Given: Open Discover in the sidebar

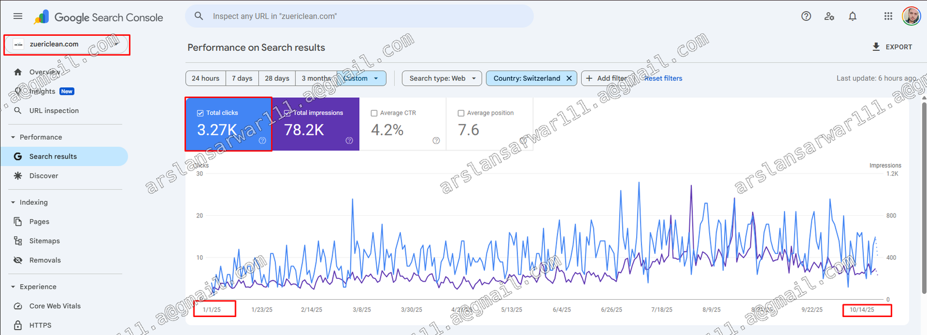Looking at the screenshot, I should pyautogui.click(x=64, y=176).
